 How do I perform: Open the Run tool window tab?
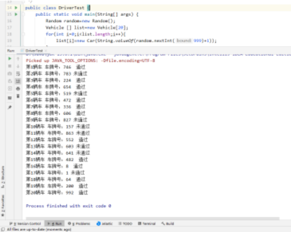[x=55, y=223]
